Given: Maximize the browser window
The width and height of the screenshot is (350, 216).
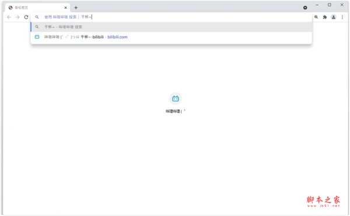Looking at the screenshot, I should click(330, 5).
